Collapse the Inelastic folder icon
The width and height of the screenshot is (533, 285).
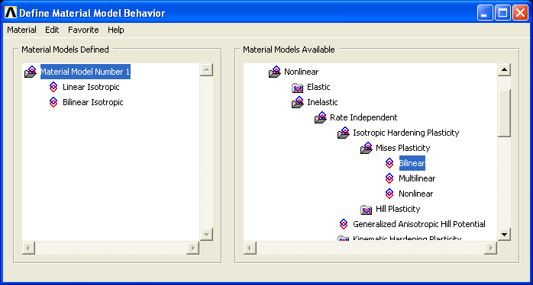pos(298,102)
